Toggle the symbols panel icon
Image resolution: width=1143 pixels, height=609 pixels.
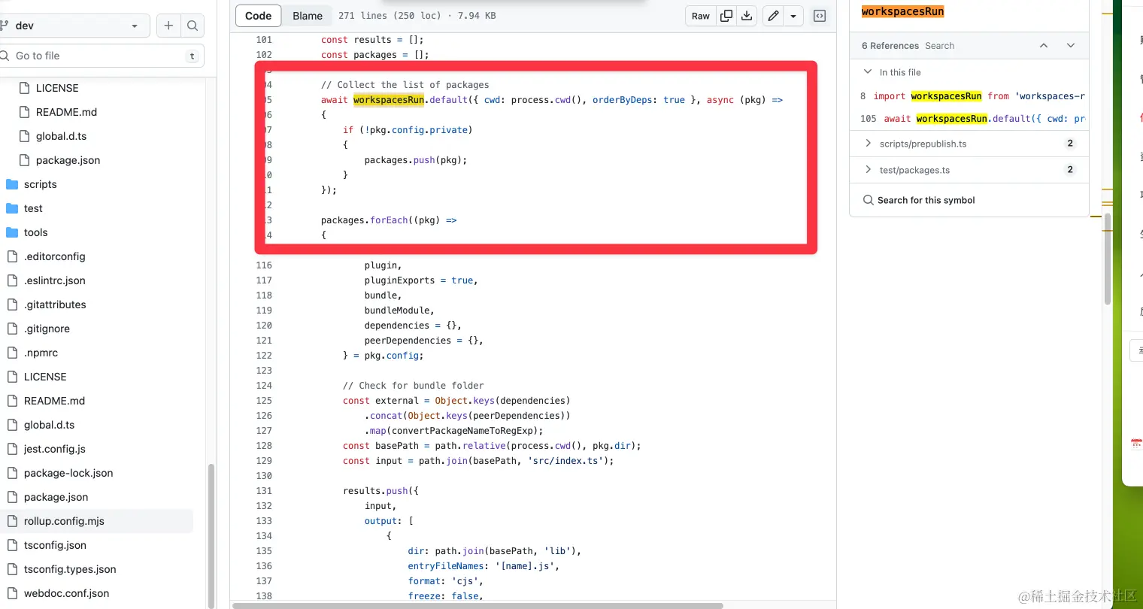point(820,16)
